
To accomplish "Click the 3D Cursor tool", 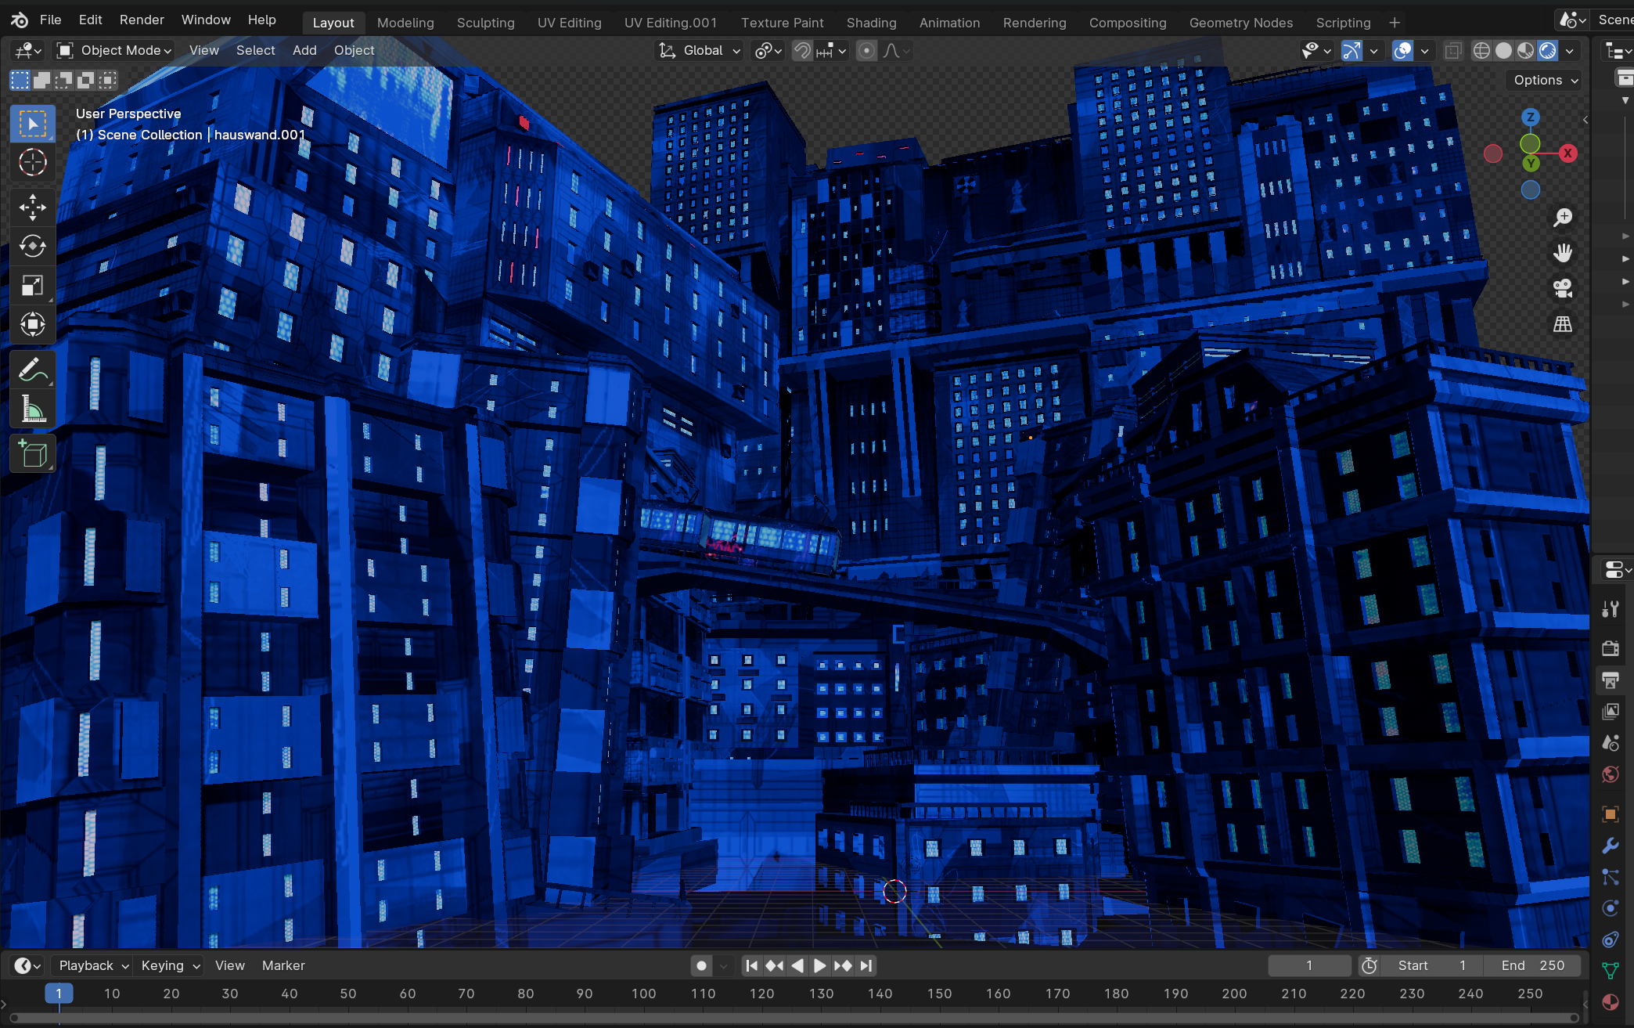I will pos(32,163).
